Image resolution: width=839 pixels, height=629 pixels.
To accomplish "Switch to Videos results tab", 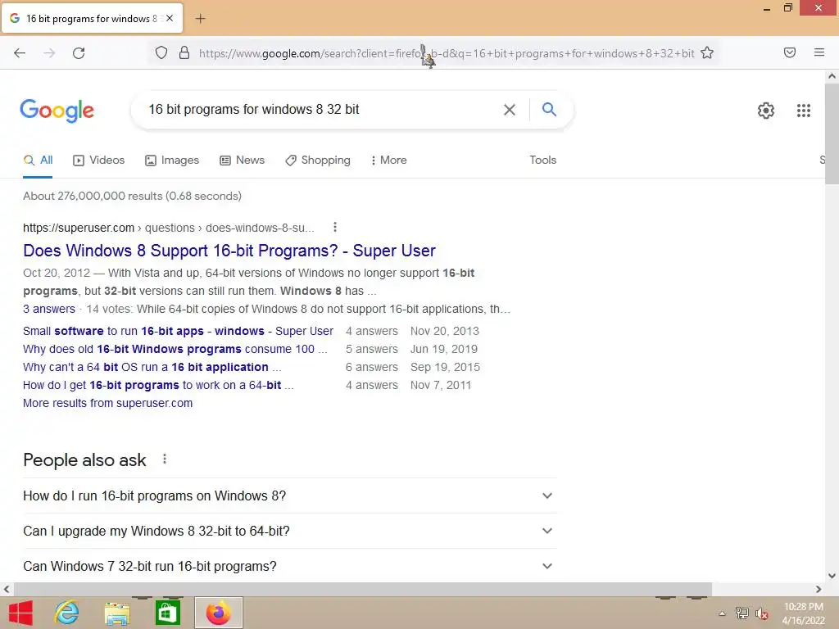I will coord(98,160).
